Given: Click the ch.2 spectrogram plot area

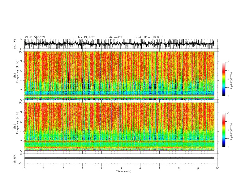Looking at the screenshot, I should point(119,127).
